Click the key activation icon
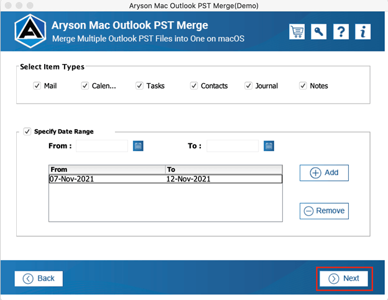Image resolution: width=388 pixels, height=300 pixels. click(319, 32)
